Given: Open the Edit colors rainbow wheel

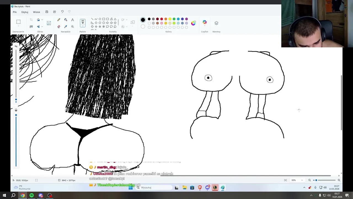Looking at the screenshot, I should pyautogui.click(x=193, y=23).
